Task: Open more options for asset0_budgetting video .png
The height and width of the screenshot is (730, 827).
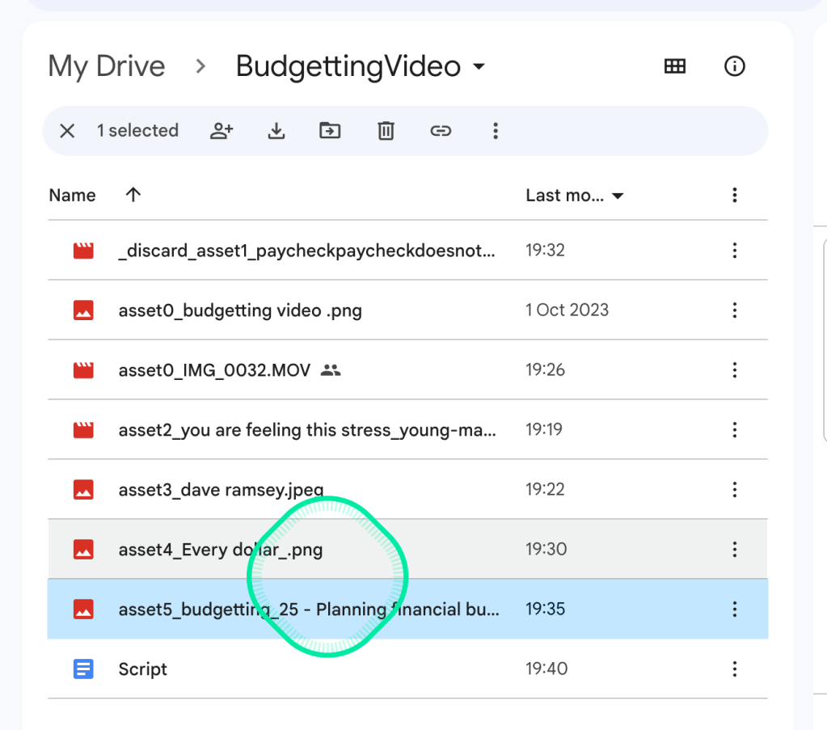Action: pos(734,310)
